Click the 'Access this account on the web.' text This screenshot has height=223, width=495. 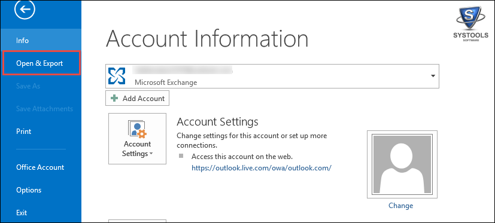242,157
